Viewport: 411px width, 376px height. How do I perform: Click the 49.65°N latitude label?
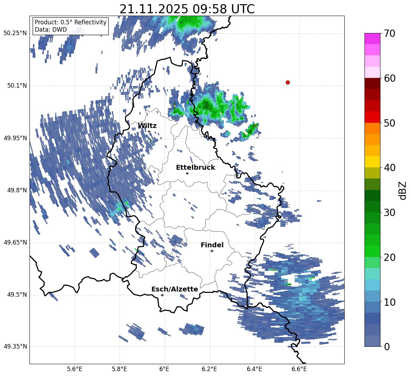click(15, 242)
